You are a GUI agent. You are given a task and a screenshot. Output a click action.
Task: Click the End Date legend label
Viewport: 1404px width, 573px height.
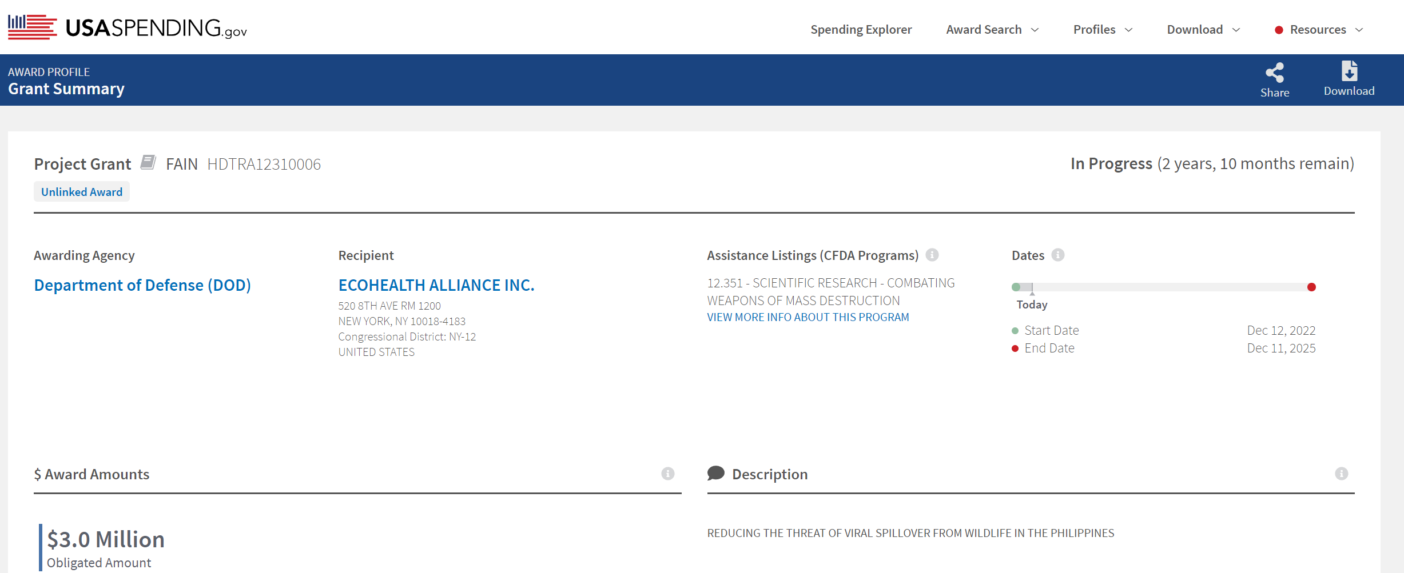pos(1049,348)
